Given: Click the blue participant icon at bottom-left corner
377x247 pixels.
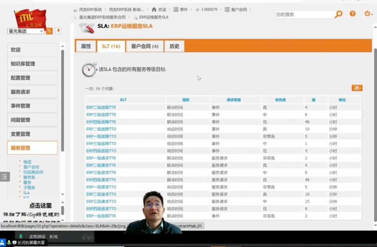Looking at the screenshot, I should [x=3, y=242].
